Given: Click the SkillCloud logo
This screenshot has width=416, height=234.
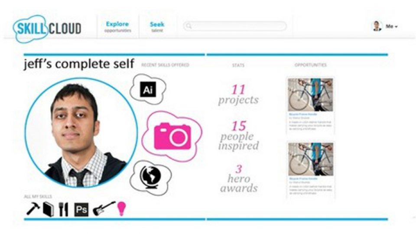Looking at the screenshot, I should [47, 29].
